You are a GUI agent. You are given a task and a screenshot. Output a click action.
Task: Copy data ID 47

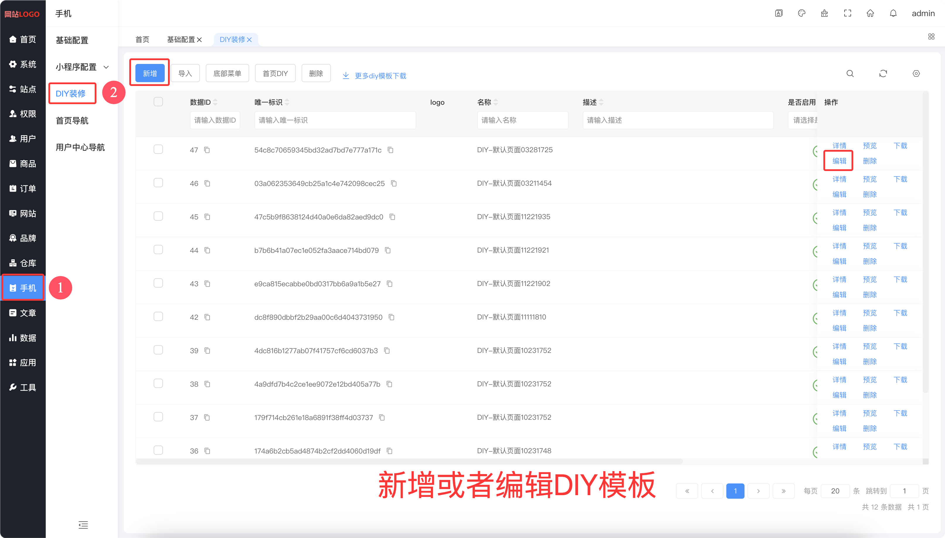207,150
